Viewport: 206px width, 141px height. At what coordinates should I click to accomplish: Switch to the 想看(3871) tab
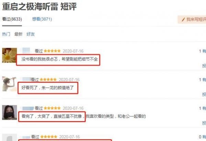(x=42, y=19)
